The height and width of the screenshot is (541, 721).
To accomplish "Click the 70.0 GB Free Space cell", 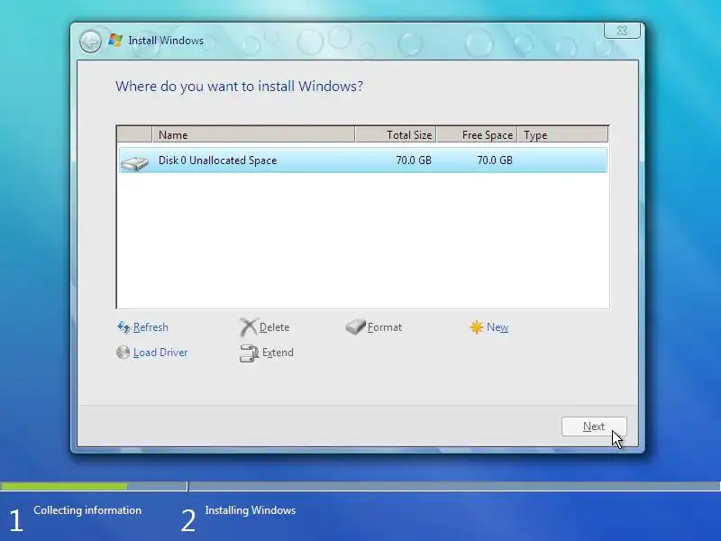I will tap(495, 160).
